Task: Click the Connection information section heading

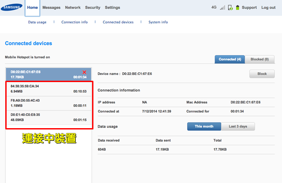Action: pos(119,90)
